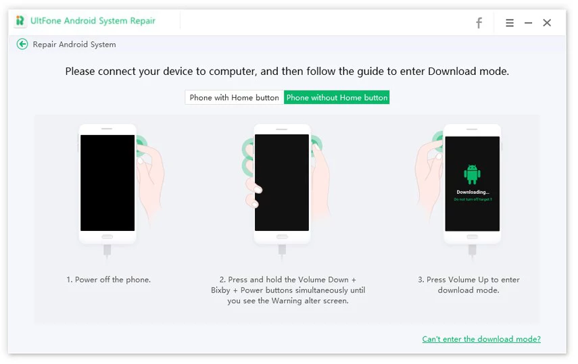
Task: Click the Repair Android System breadcrumb label
Action: click(74, 45)
